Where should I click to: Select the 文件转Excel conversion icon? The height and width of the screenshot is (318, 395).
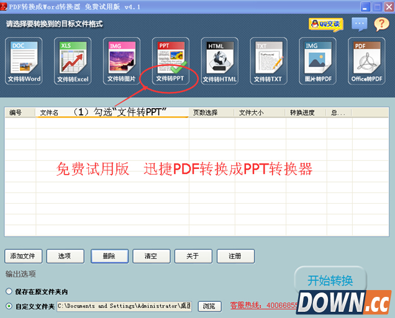pos(73,61)
